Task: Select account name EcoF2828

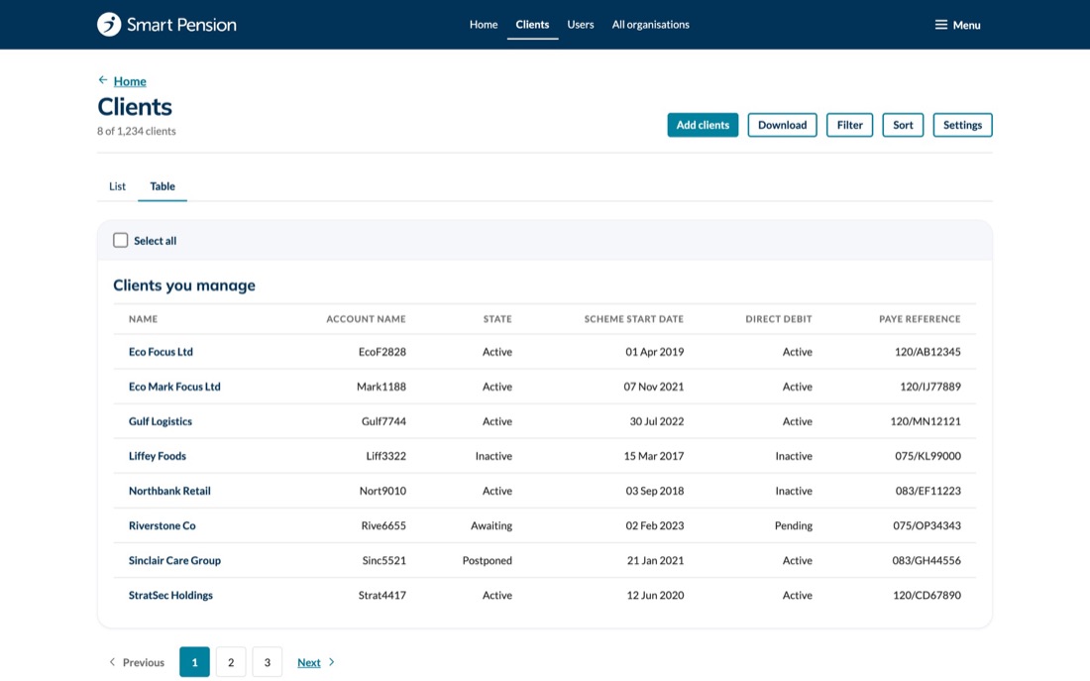Action: [x=382, y=352]
